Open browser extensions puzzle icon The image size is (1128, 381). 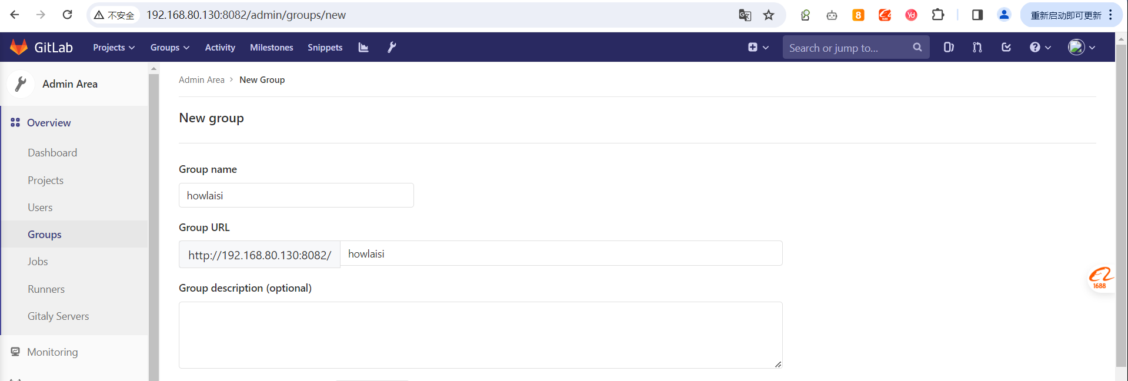(938, 15)
